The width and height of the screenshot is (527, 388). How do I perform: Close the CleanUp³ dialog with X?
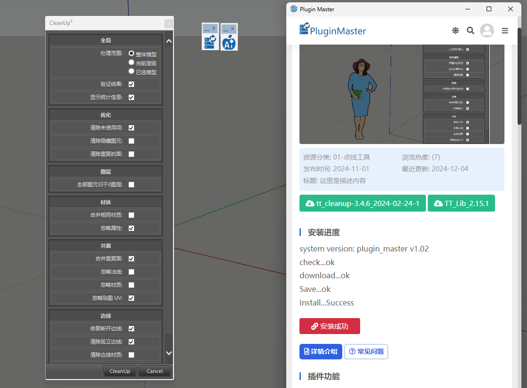(168, 23)
